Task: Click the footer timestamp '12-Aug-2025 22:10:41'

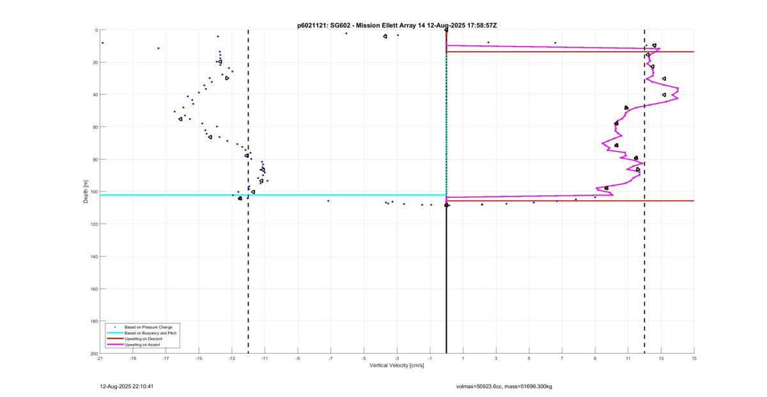Action: 127,386
